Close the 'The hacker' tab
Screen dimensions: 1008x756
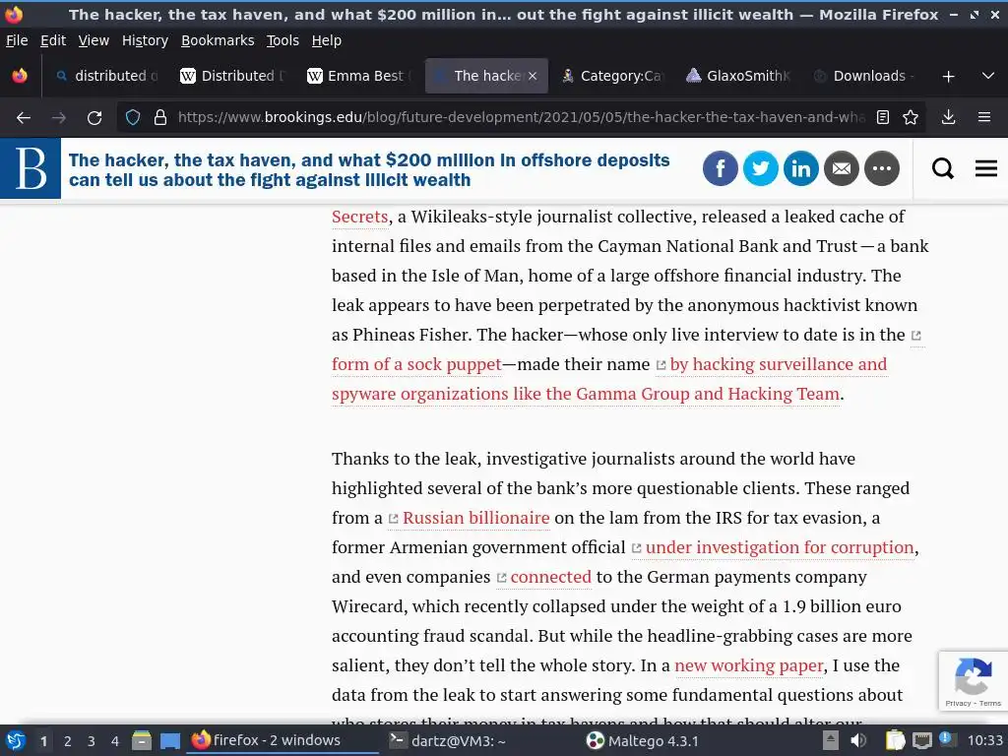[x=533, y=76]
